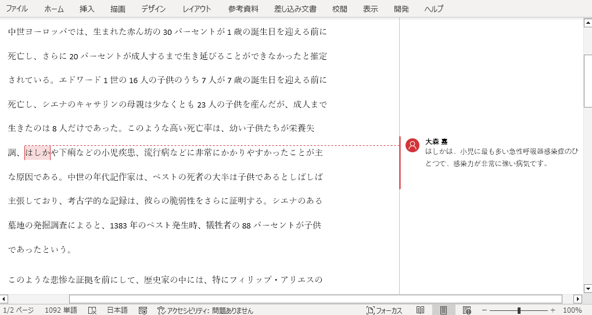Image resolution: width=592 pixels, height=315 pixels.
Task: Click the vertical scrollbar thumb
Action: [588, 81]
